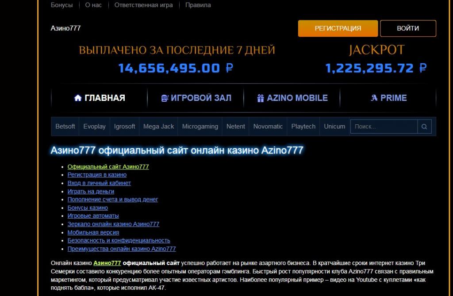
Task: Click the green Азино777 link in paragraph
Action: 107,263
